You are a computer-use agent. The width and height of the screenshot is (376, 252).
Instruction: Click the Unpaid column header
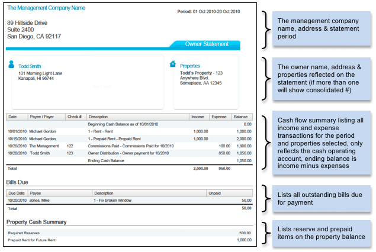(x=215, y=193)
